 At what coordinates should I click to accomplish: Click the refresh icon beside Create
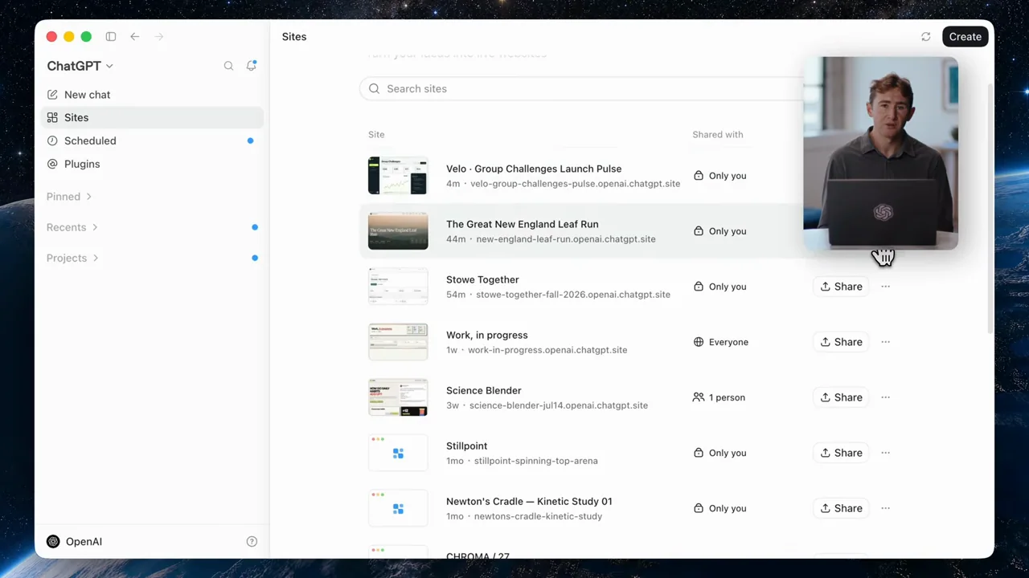point(926,37)
